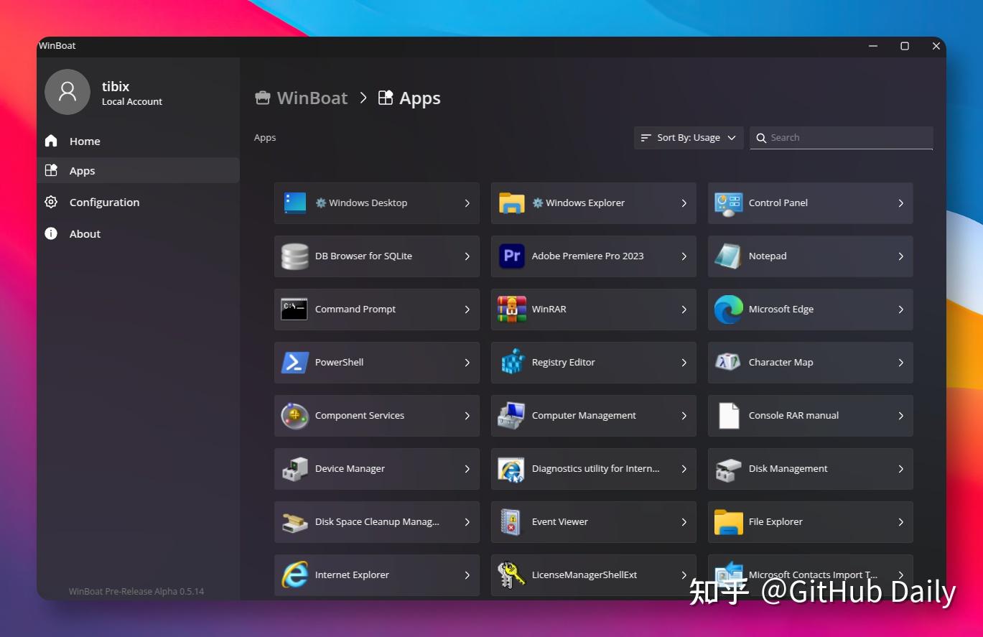Click WinBoat Pre-Release Alpha 0.5.14 text
This screenshot has width=983, height=637.
[136, 592]
